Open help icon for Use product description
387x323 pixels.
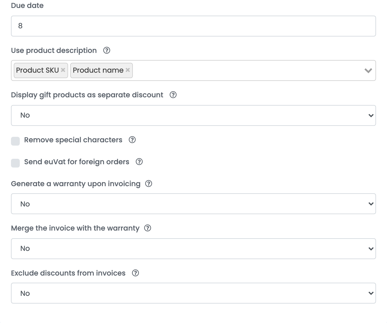coord(107,50)
